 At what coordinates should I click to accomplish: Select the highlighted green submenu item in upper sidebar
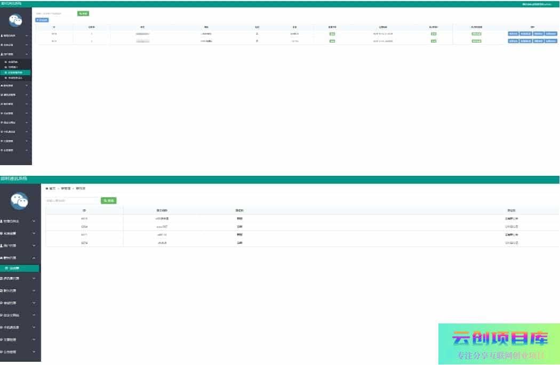coord(16,72)
